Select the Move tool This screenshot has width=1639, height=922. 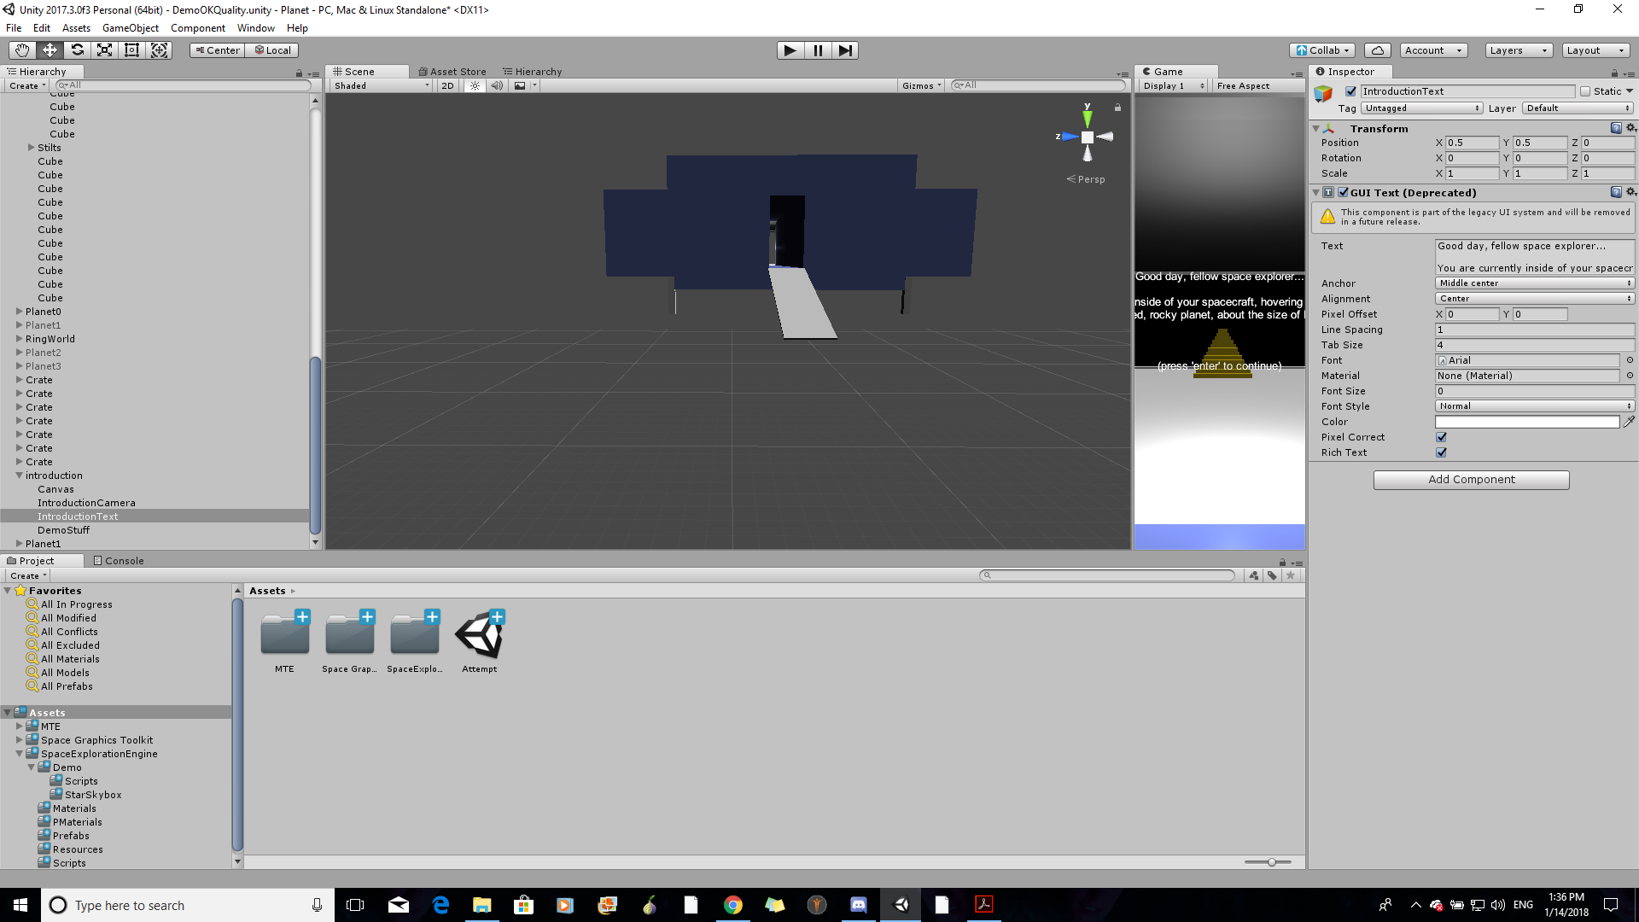(x=50, y=50)
